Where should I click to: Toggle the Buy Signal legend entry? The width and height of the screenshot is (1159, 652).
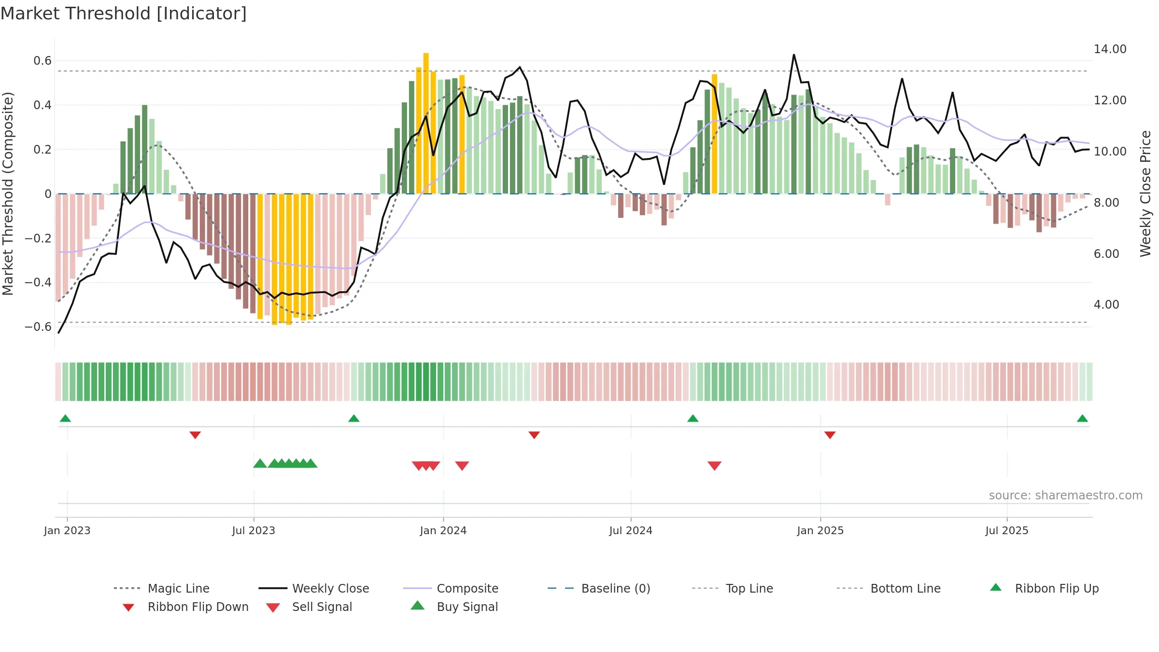454,607
